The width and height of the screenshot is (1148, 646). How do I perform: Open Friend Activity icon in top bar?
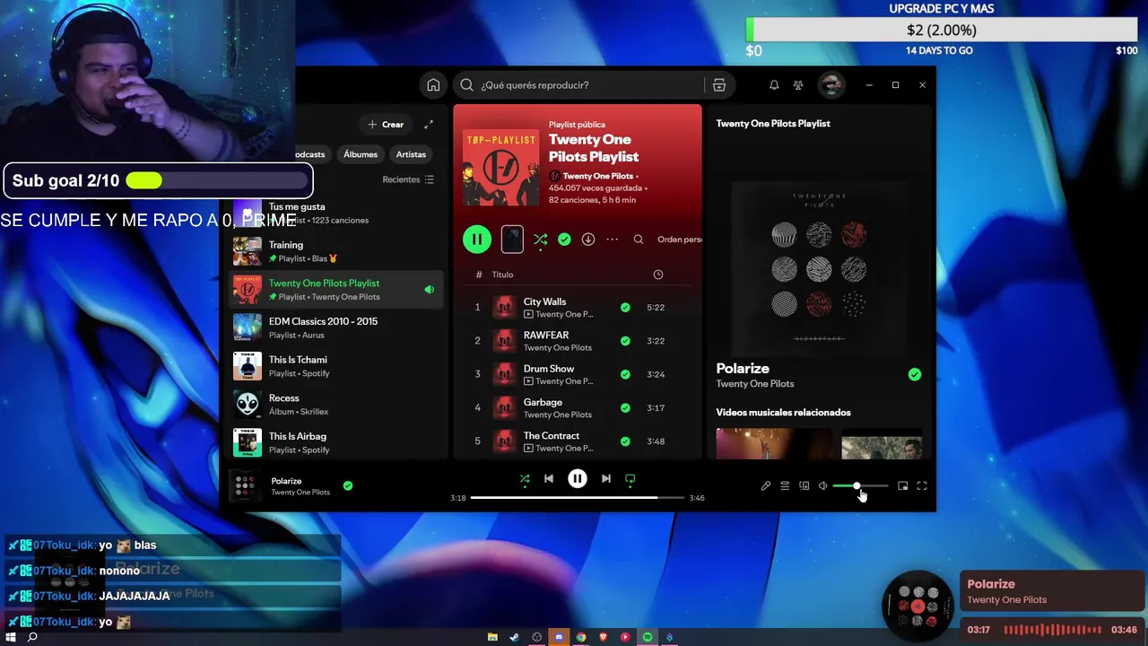[x=798, y=85]
